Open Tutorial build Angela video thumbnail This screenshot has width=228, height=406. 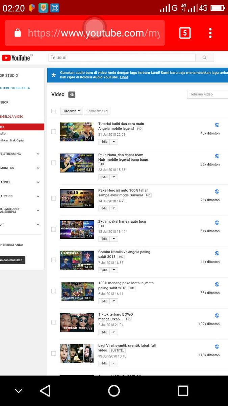coord(77,132)
